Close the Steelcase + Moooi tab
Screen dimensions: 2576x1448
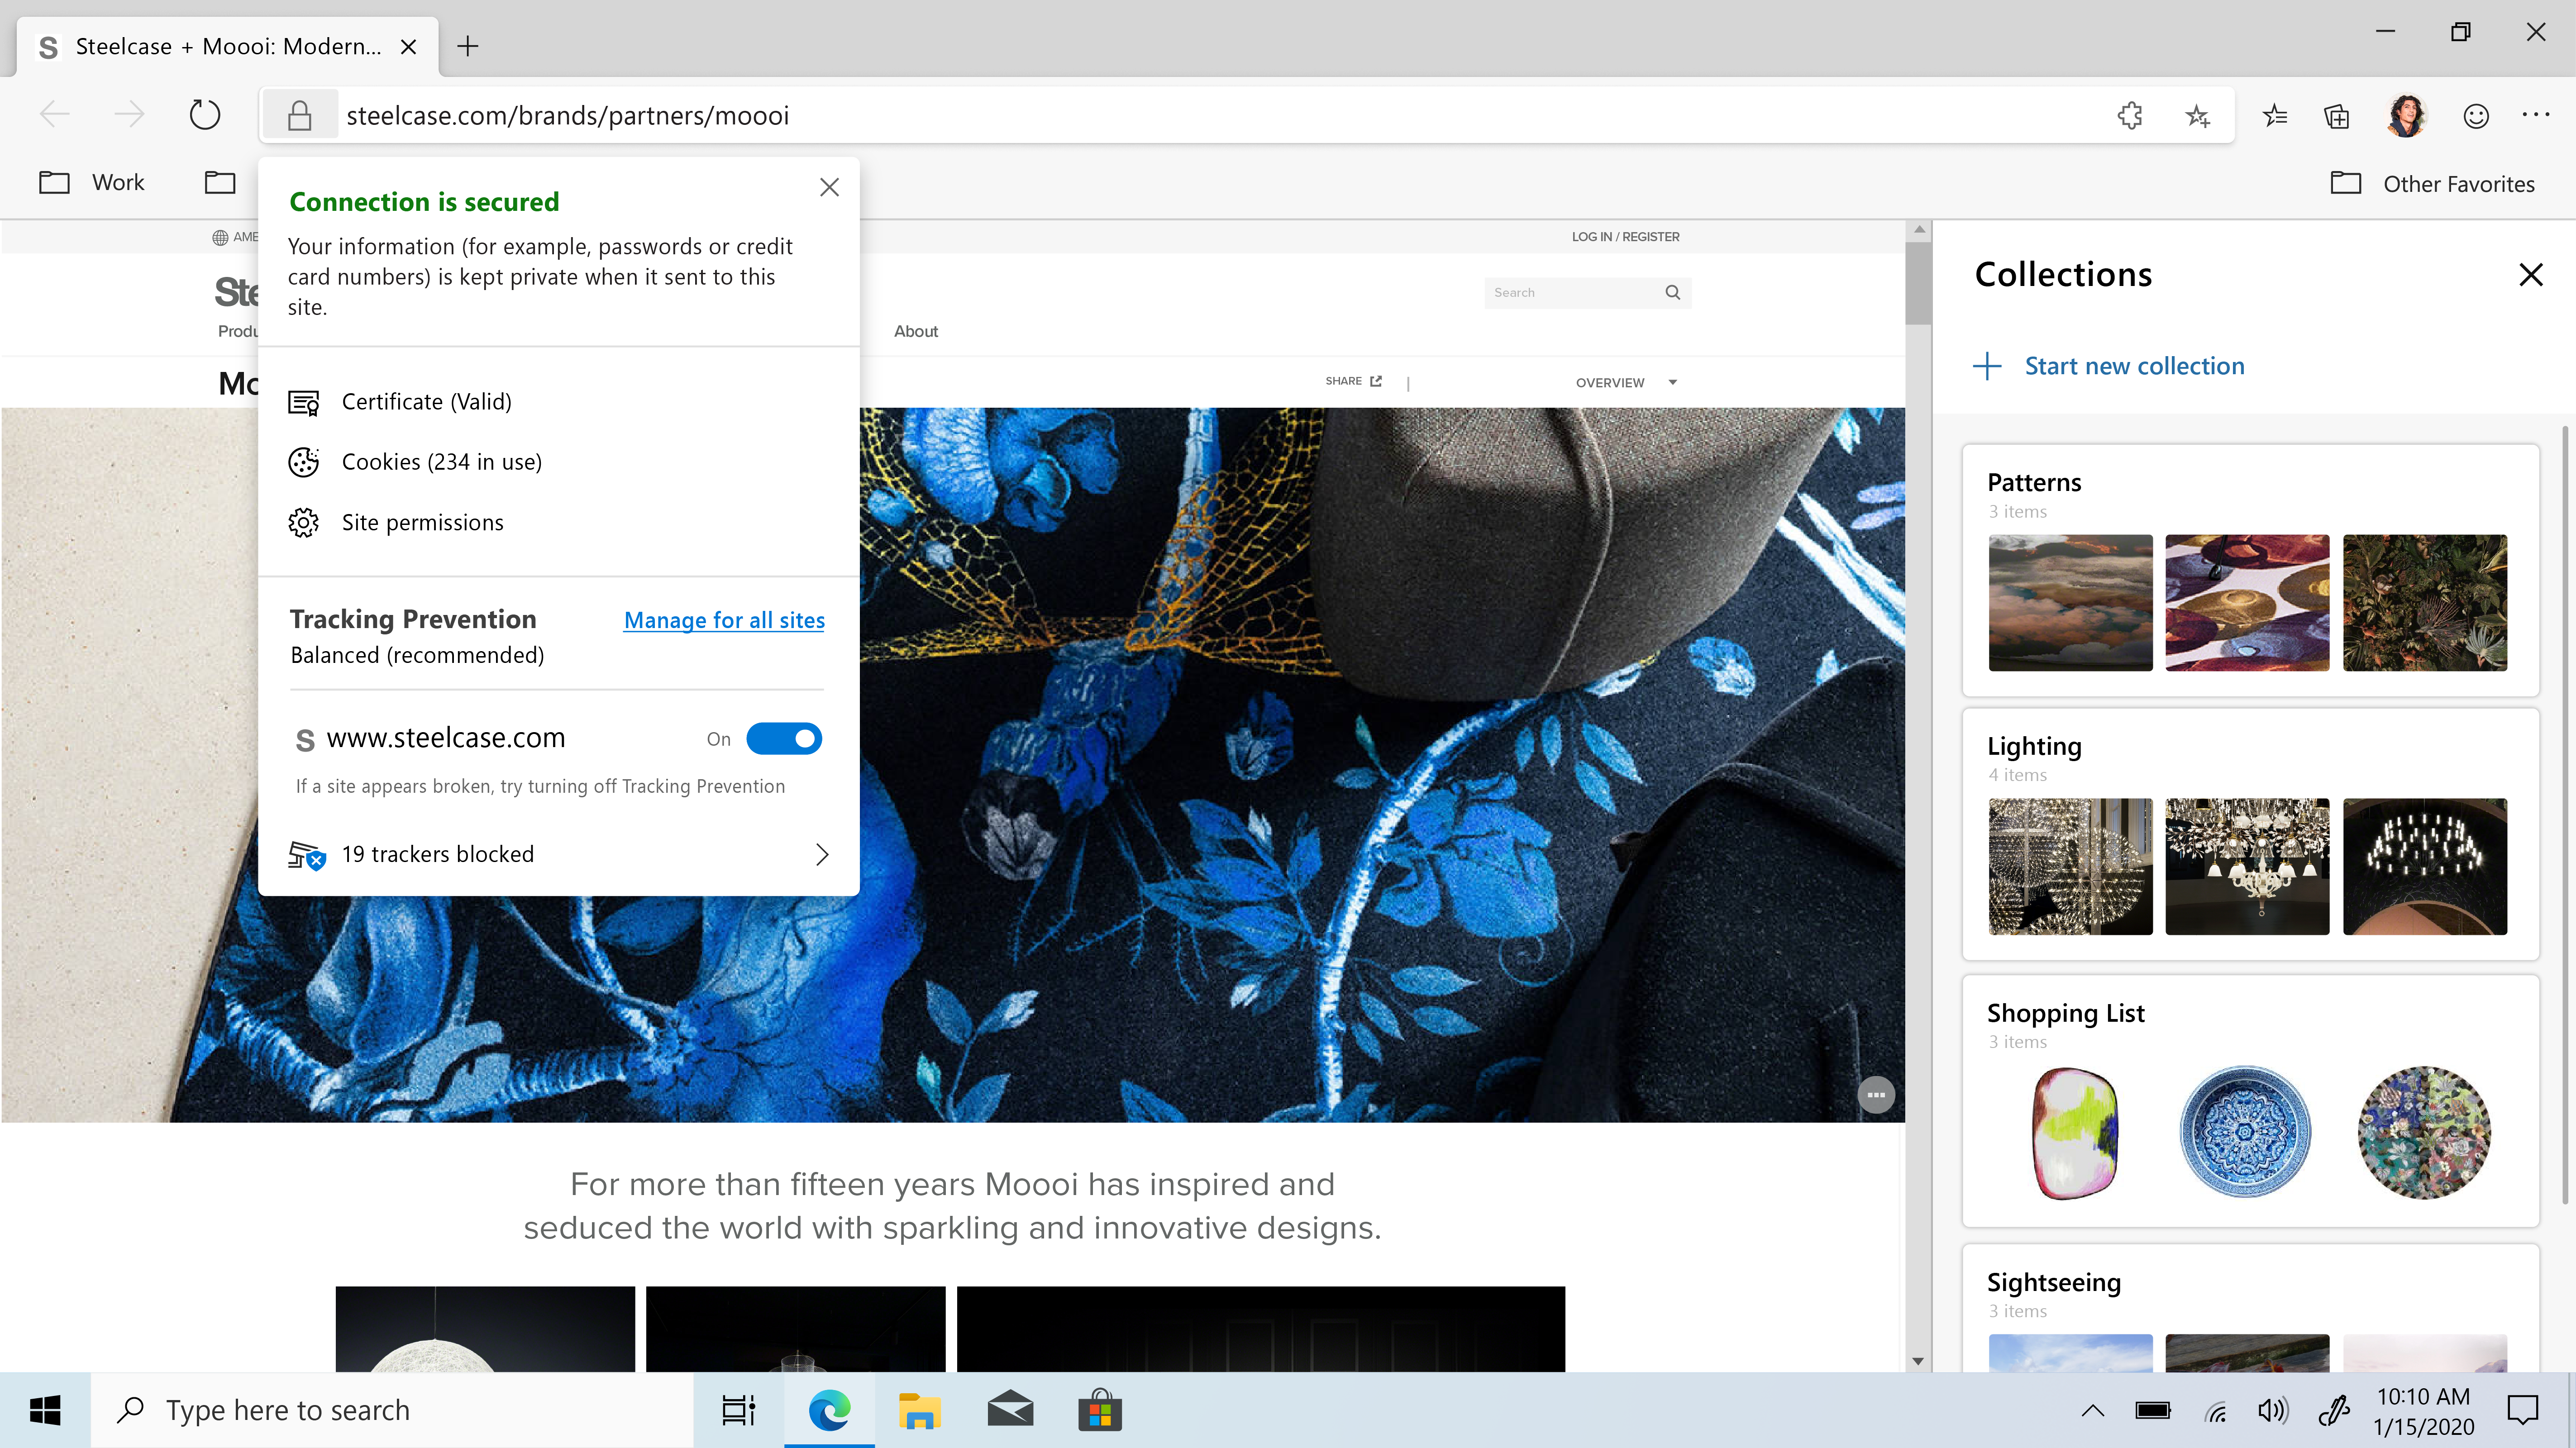408,47
